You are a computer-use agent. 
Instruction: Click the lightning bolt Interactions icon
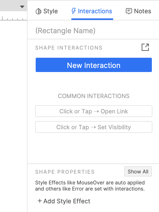[74, 11]
